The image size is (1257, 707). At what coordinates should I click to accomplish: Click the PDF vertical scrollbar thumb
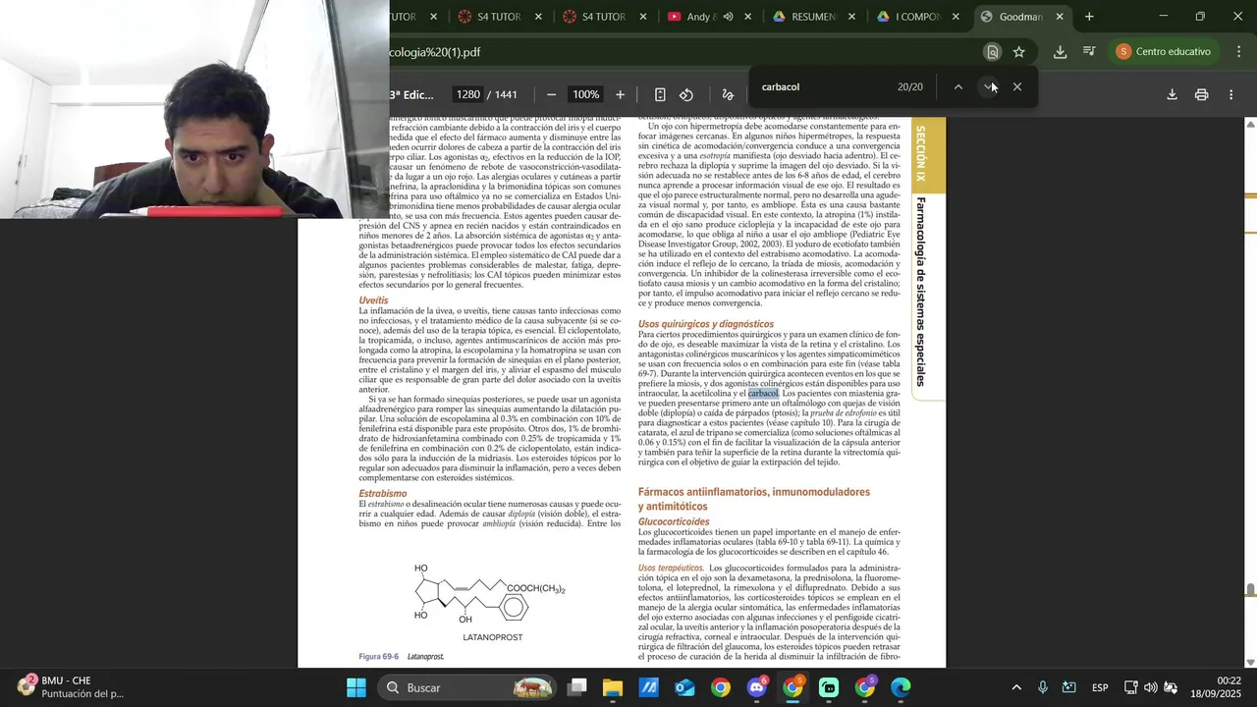coord(1250,589)
